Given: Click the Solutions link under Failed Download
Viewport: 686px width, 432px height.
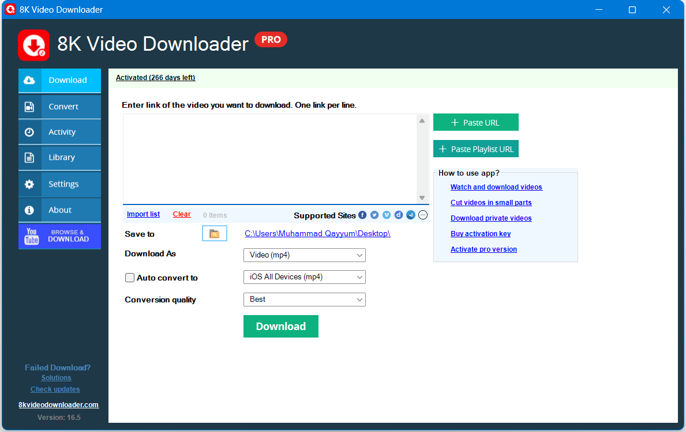Looking at the screenshot, I should pyautogui.click(x=57, y=378).
